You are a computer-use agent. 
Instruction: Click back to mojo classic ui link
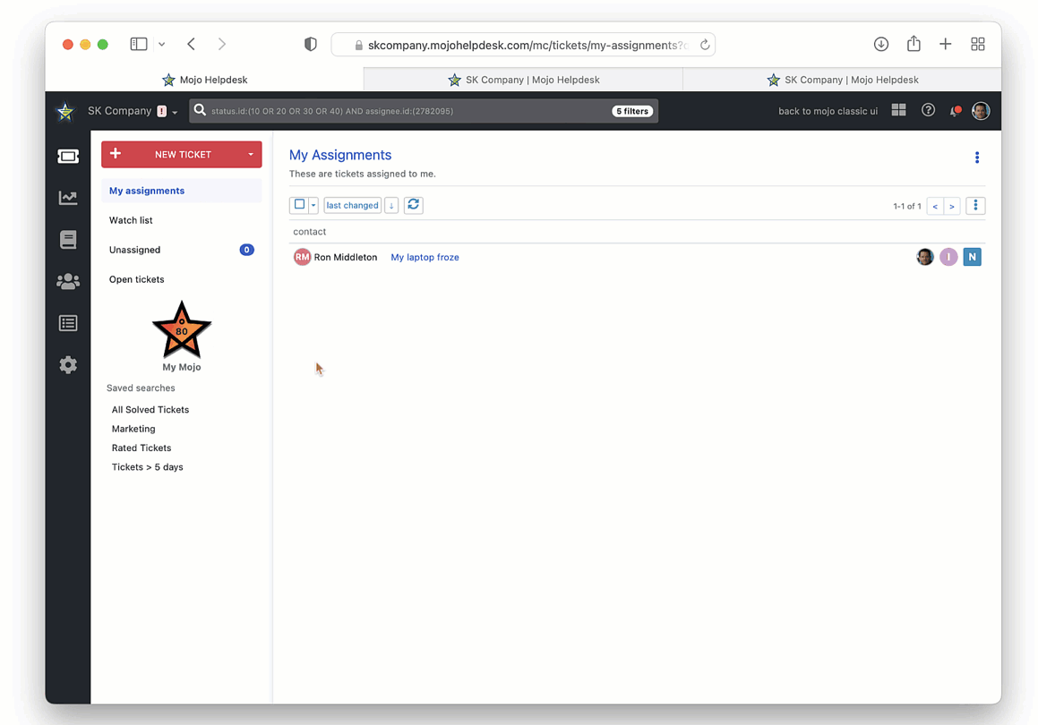pos(828,111)
